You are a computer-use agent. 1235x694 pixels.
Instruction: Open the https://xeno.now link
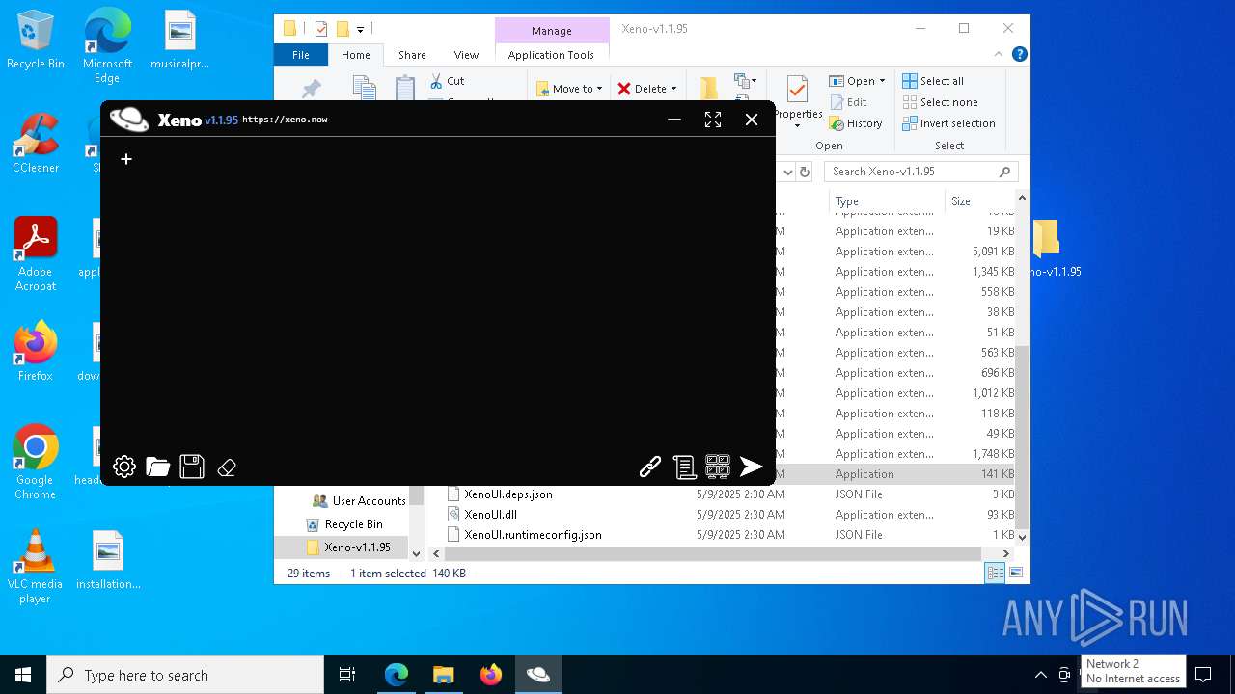click(x=285, y=120)
